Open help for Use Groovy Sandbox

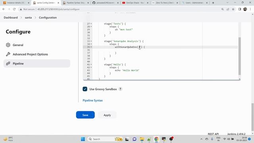120,89
